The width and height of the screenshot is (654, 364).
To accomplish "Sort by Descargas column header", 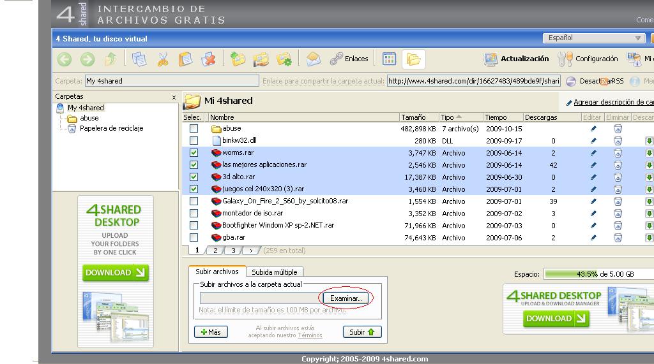I will [552, 117].
